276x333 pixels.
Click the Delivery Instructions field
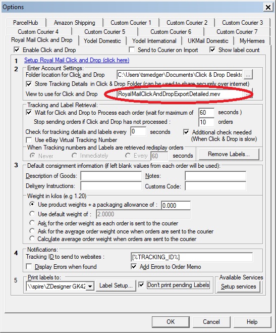[x=111, y=186]
